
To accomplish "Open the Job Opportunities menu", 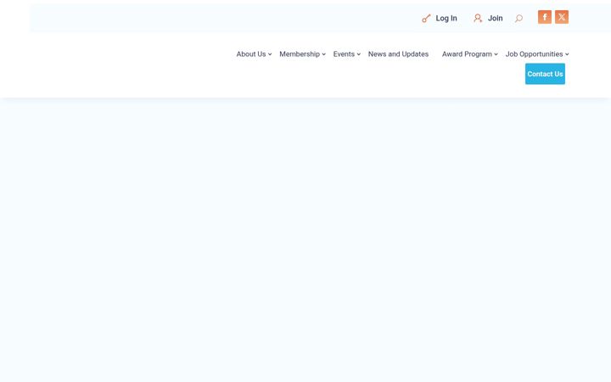I will [x=535, y=54].
